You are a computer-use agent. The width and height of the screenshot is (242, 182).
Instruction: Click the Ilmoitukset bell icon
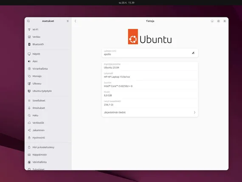coord(29,108)
